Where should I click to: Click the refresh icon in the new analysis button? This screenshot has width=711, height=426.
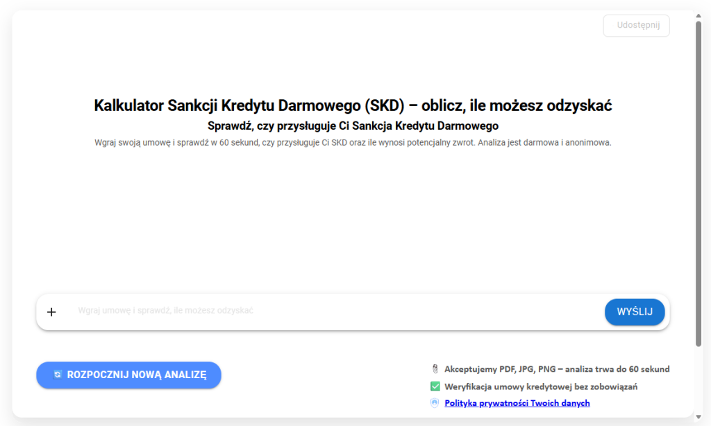(58, 375)
